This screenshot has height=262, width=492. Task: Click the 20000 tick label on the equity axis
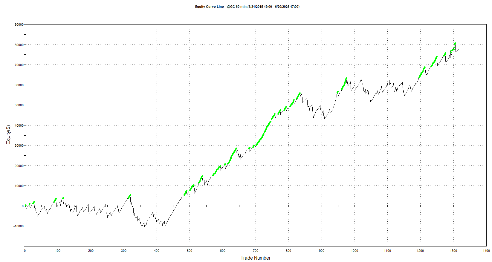tap(19, 166)
